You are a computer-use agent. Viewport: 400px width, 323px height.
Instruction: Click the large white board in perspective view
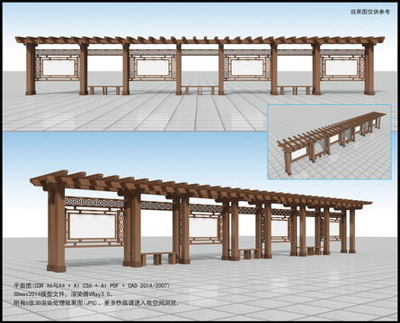93,226
